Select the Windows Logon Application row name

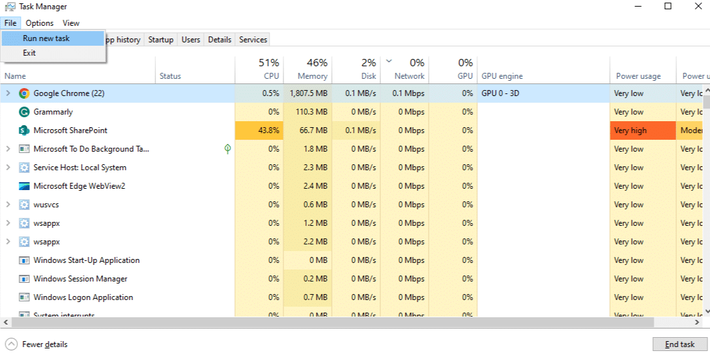pos(84,297)
